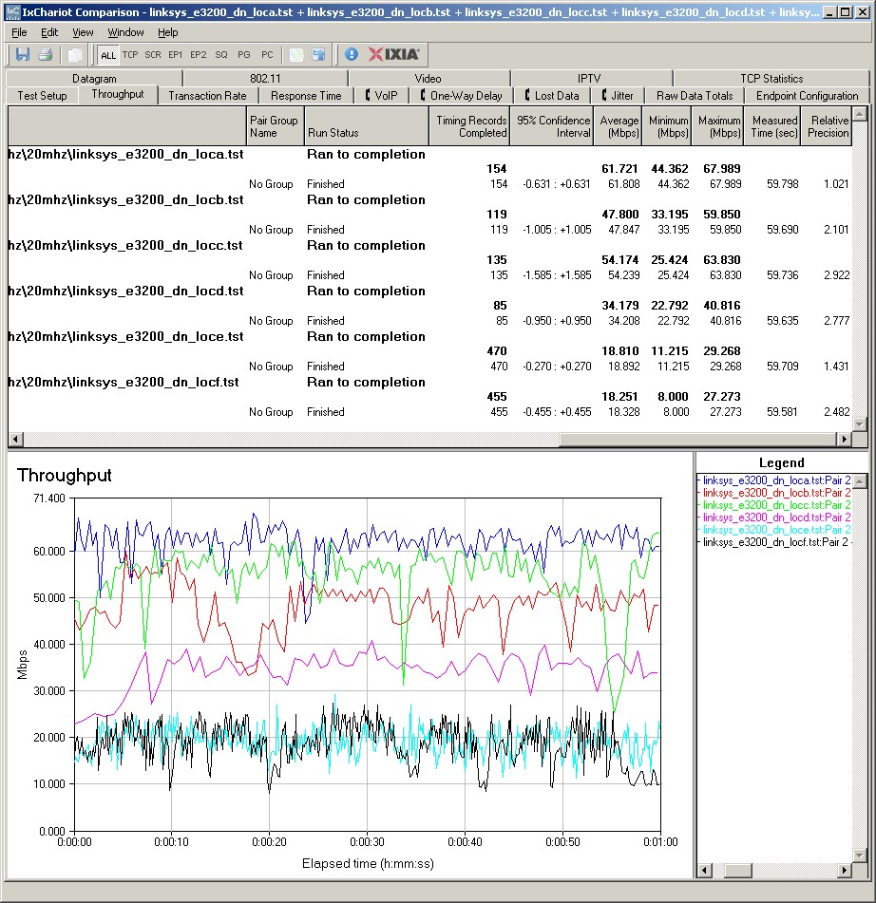The height and width of the screenshot is (903, 876).
Task: Switch to the Datagram tab
Action: [x=94, y=78]
